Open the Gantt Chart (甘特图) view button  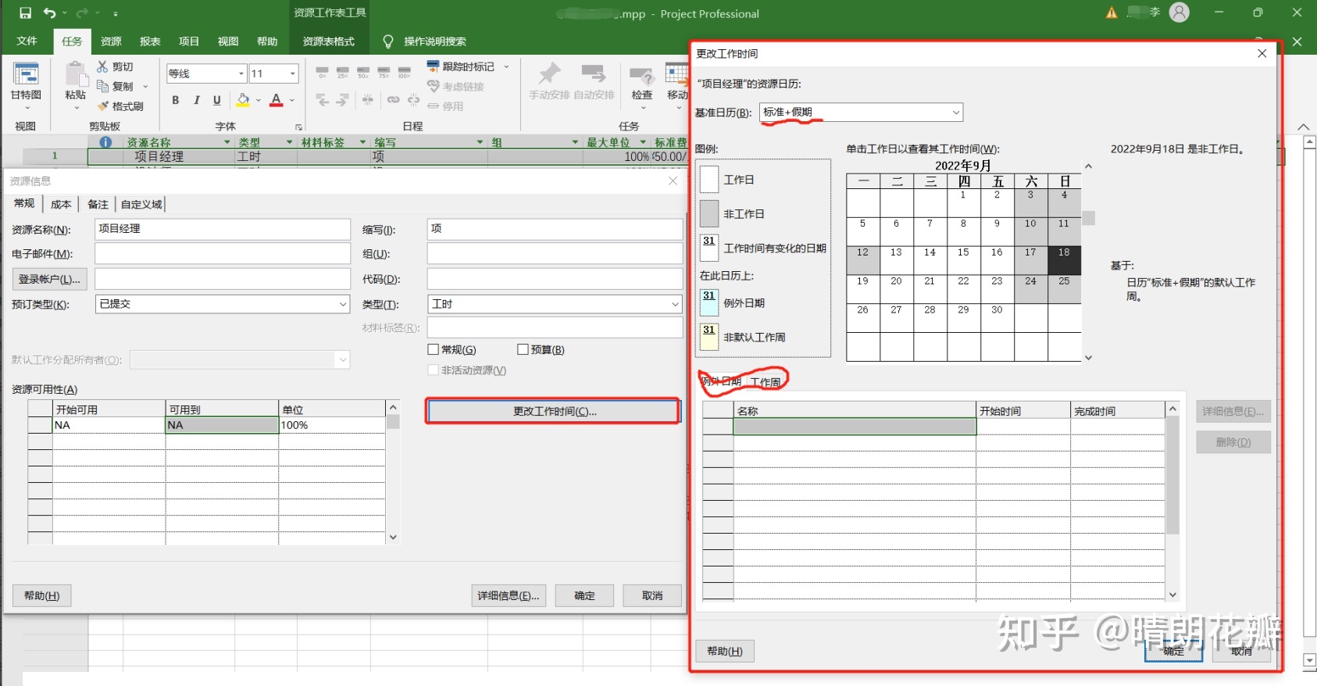[x=26, y=84]
